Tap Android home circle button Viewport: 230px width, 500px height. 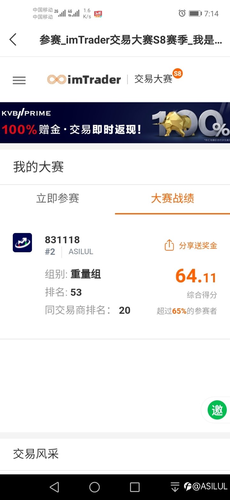click(95, 487)
